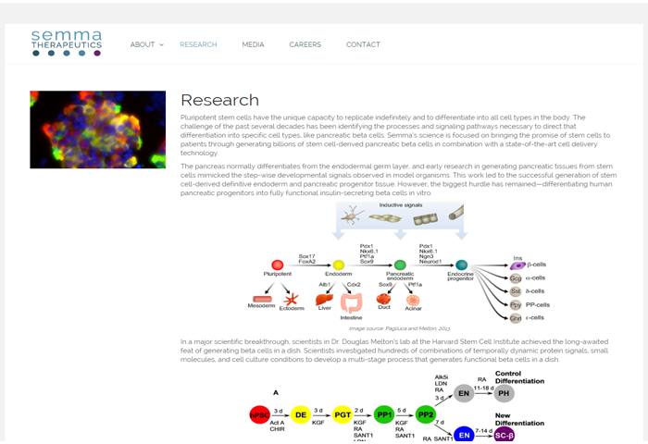Click the Sst delta-cells circle
The image size is (648, 444).
click(516, 291)
